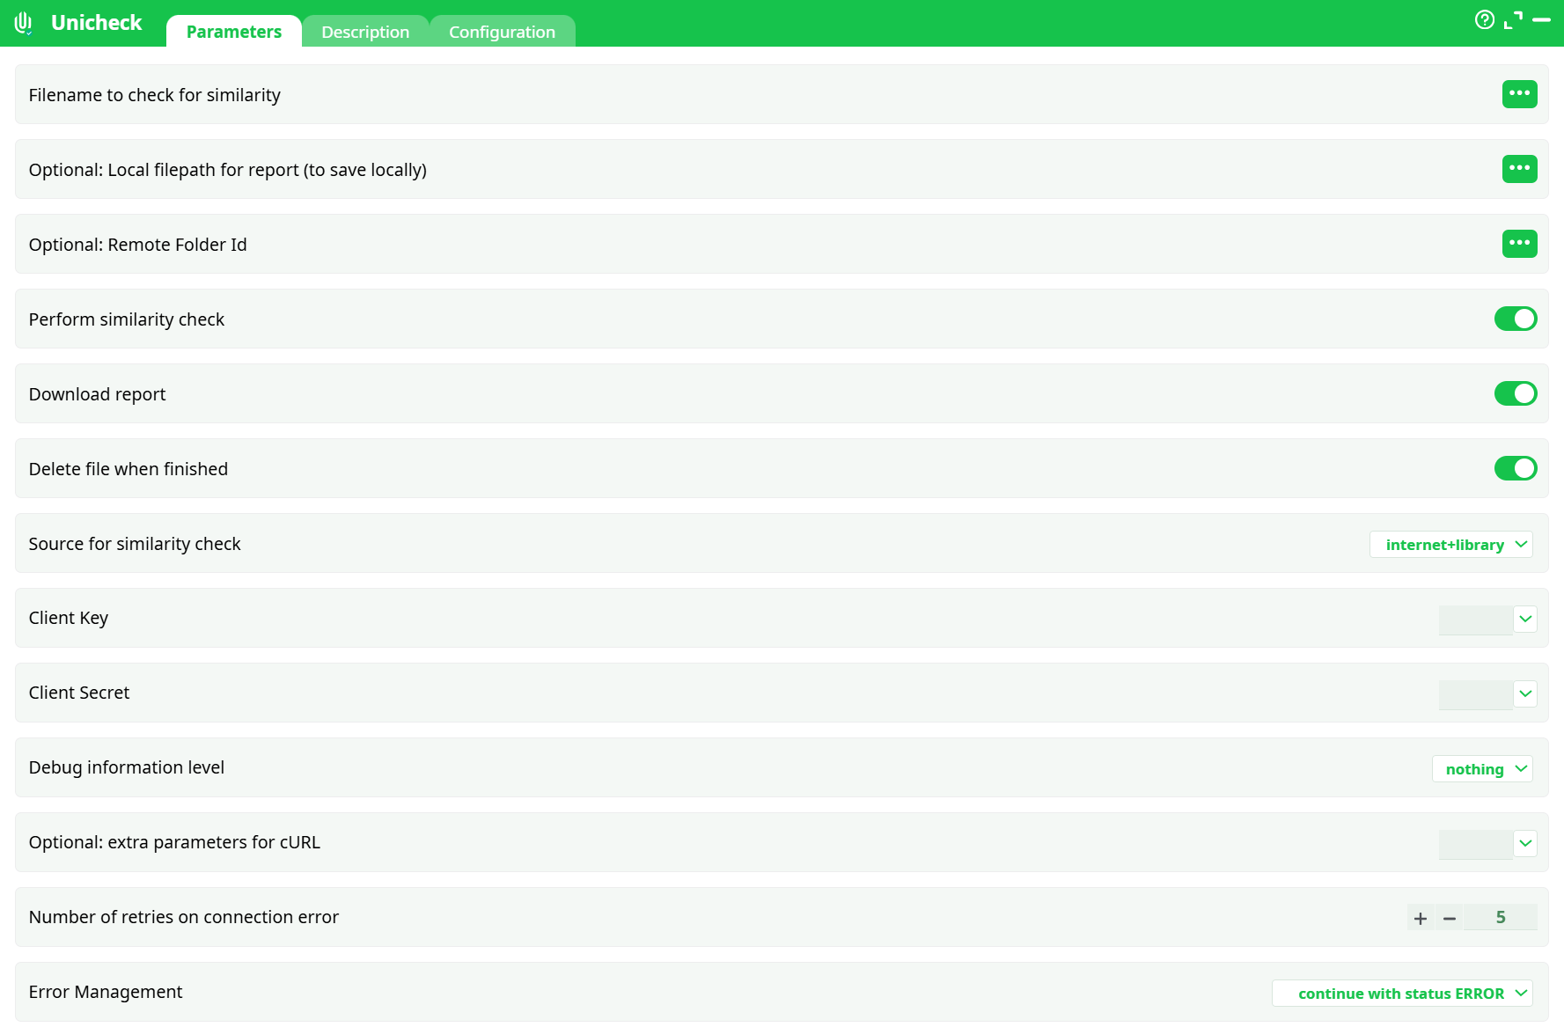Viewport: 1564px width, 1027px height.
Task: Switch to the Description tab
Action: tap(365, 32)
